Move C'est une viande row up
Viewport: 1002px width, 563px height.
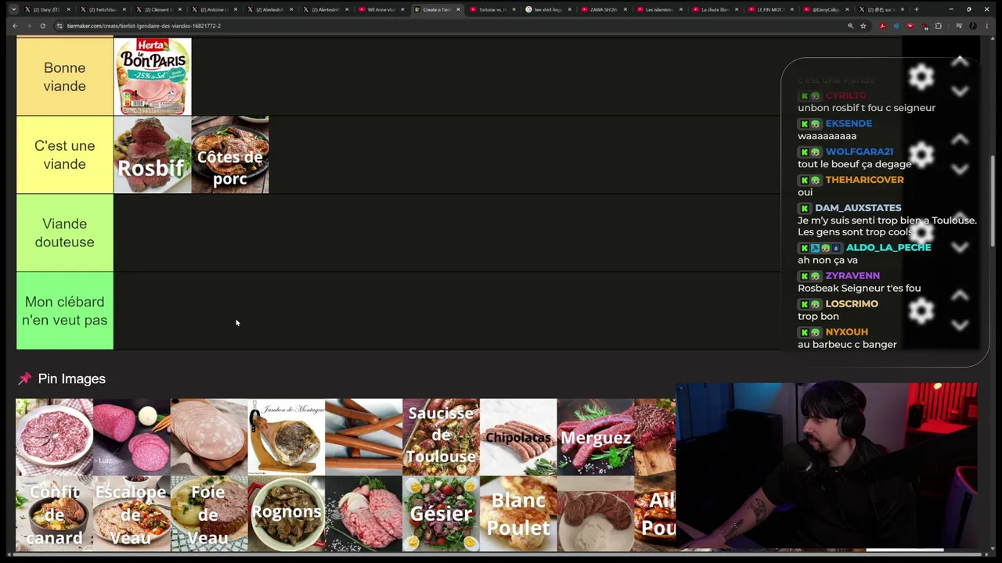[960, 140]
